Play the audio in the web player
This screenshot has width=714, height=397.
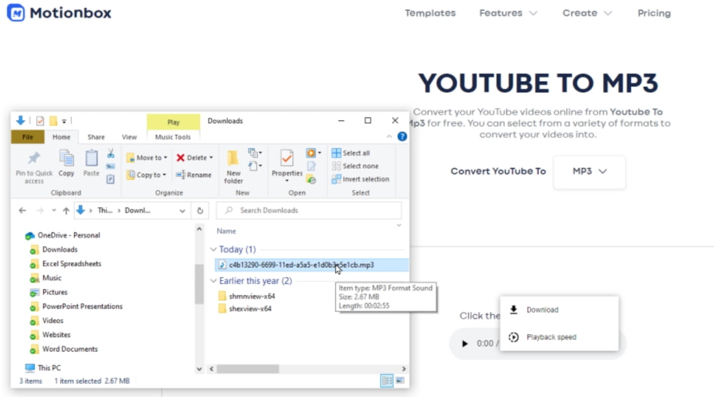coord(465,343)
